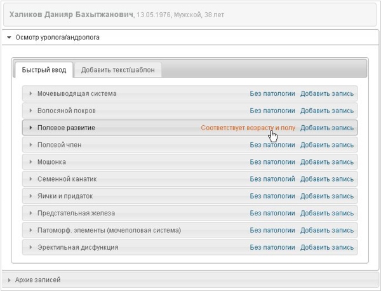Viewport: 381px width, 291px height.
Task: Expand the Половой член section arrow
Action: pyautogui.click(x=30, y=145)
